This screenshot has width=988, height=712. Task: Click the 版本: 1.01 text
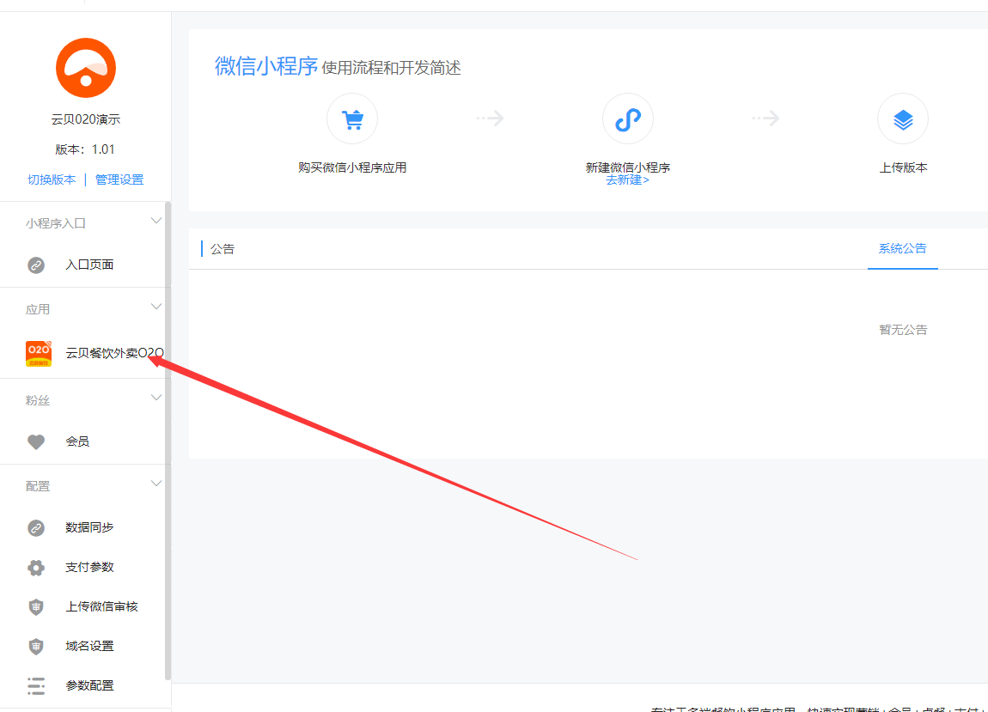coord(85,149)
